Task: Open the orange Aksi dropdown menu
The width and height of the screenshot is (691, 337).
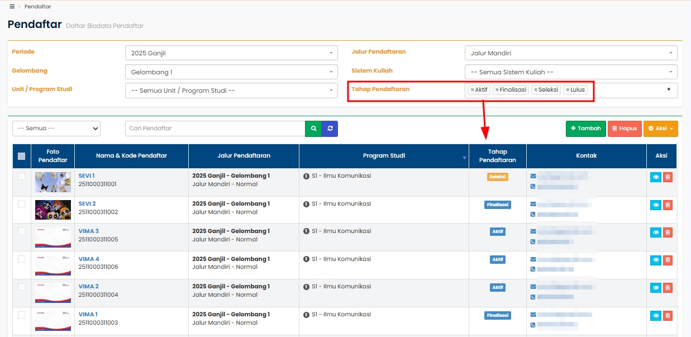Action: point(660,129)
